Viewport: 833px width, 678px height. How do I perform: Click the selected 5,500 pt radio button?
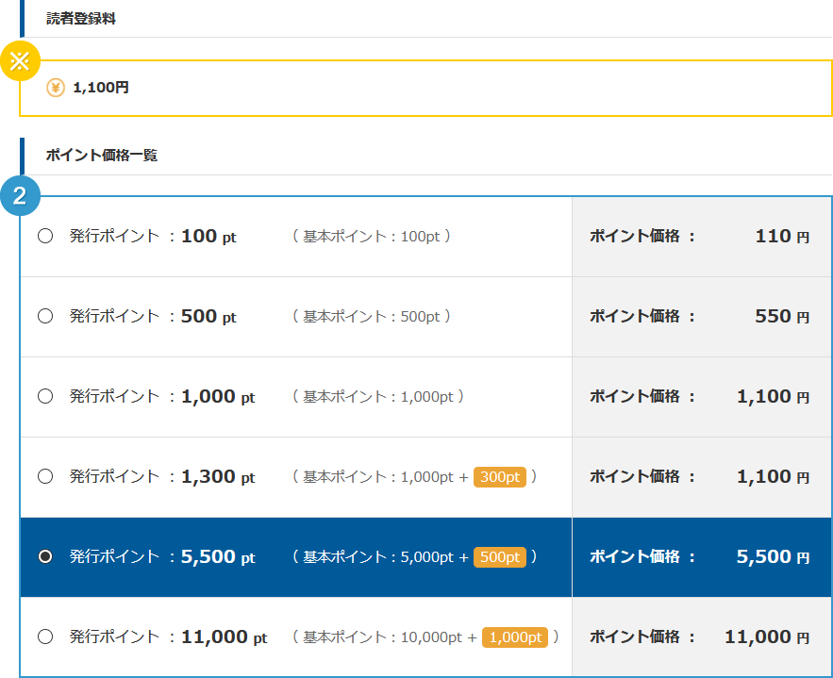click(x=44, y=557)
